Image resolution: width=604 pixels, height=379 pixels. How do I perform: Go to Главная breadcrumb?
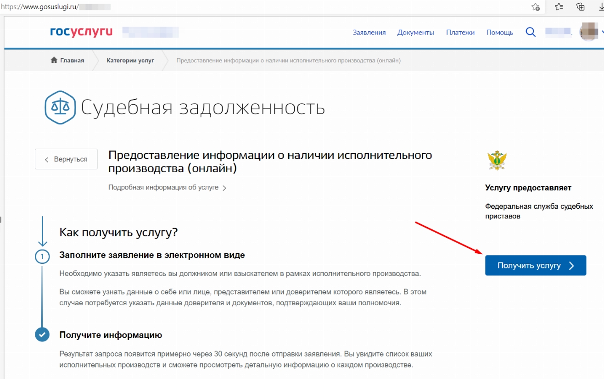(x=72, y=60)
